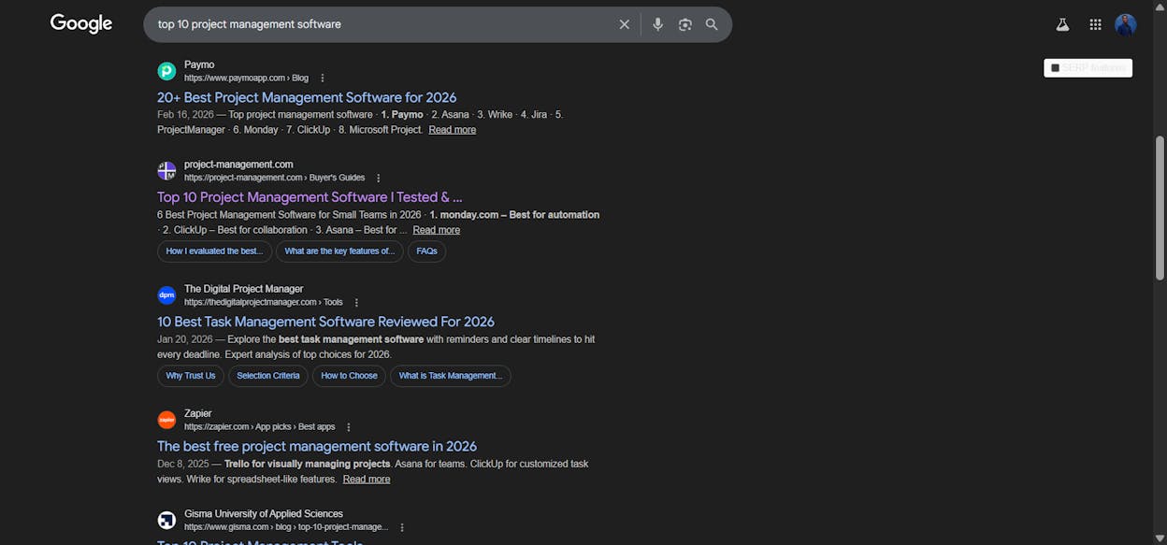Image resolution: width=1167 pixels, height=545 pixels.
Task: Click the Zapier favicon icon
Action: pyautogui.click(x=166, y=420)
